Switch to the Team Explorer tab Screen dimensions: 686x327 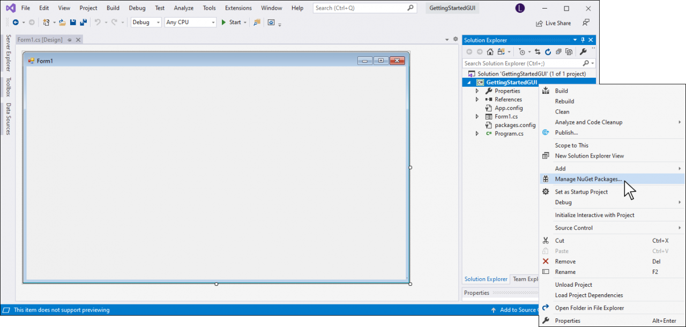(525, 279)
